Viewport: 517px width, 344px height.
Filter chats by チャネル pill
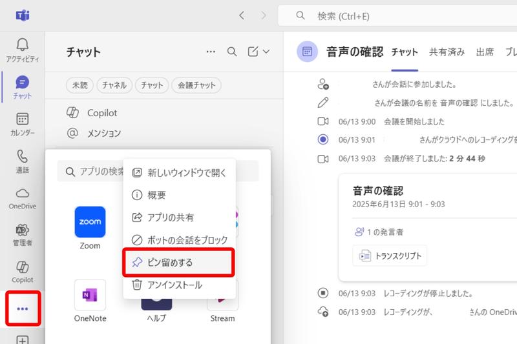(x=114, y=85)
